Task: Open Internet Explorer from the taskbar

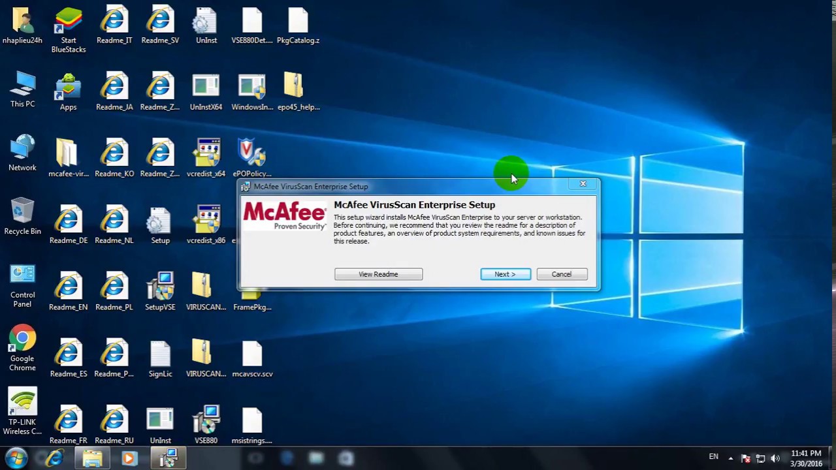Action: coord(55,458)
